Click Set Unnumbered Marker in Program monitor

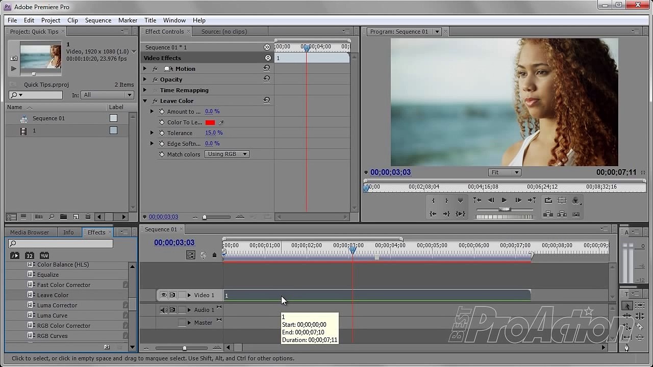[460, 200]
